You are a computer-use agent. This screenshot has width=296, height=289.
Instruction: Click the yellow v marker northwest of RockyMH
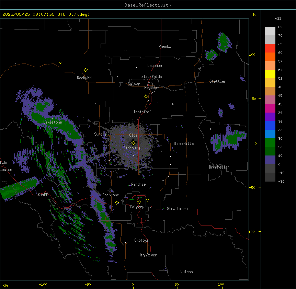(60, 63)
